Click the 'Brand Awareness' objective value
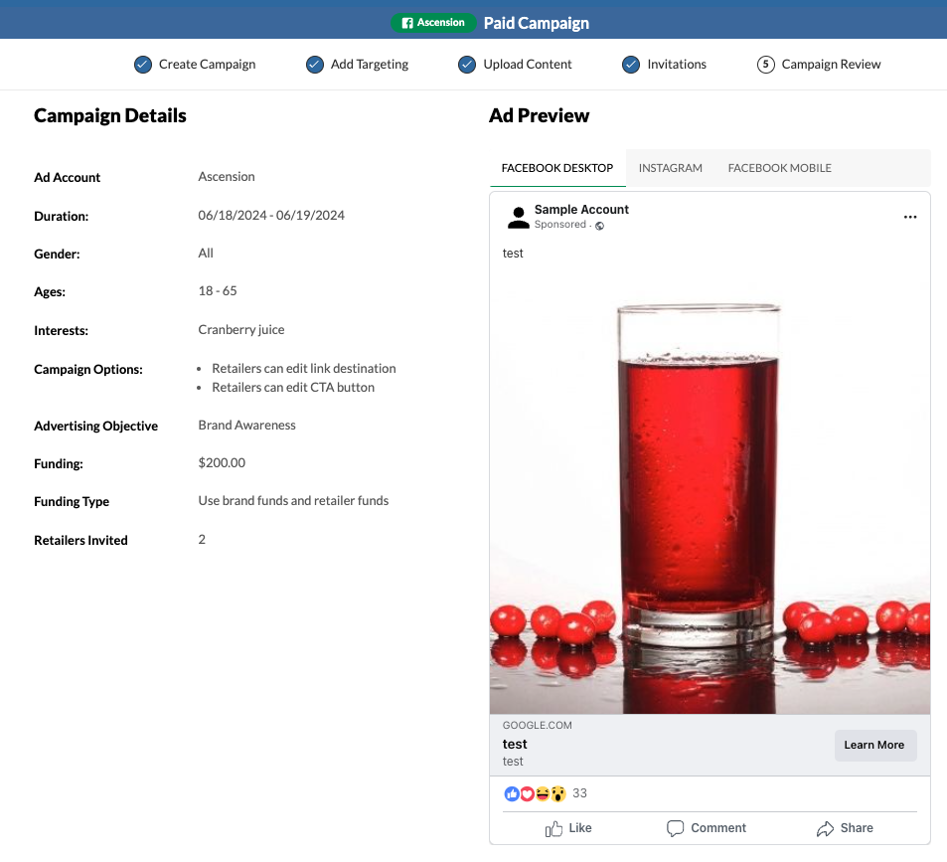The image size is (947, 862). (x=247, y=426)
